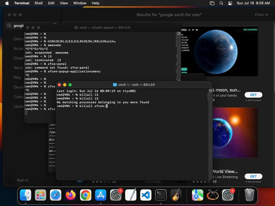The width and height of the screenshot is (275, 206).
Task: Open Visual Studio Code from the Dock
Action: [146, 195]
